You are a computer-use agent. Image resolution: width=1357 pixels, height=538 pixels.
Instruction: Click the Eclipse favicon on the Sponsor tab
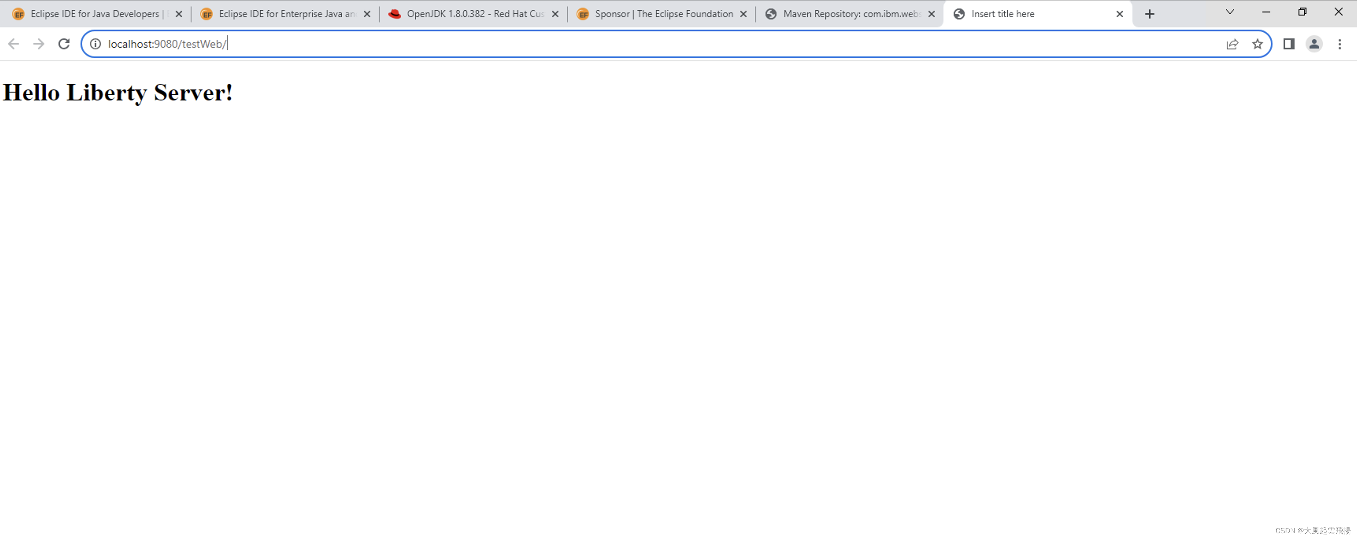pos(584,14)
